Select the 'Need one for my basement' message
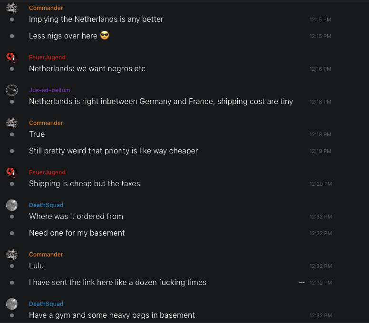The image size is (369, 323). coord(77,233)
